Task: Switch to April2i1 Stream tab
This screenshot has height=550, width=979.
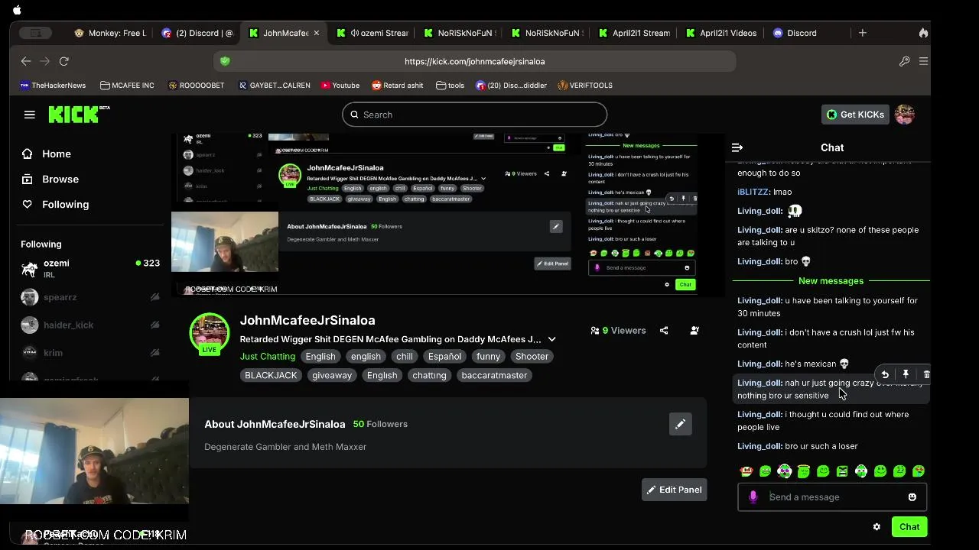Action: (635, 33)
